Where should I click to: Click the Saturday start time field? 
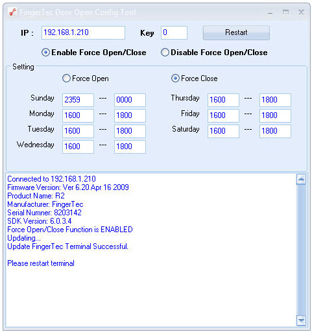click(223, 131)
